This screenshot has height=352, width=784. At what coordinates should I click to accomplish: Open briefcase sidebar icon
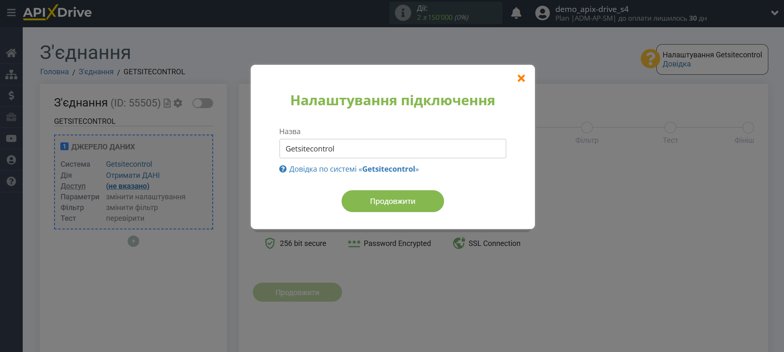[11, 117]
